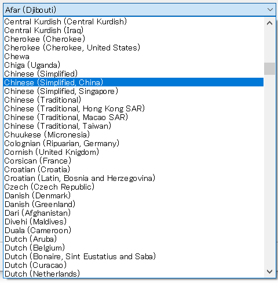Image resolution: width=278 pixels, height=283 pixels.
Task: Pick Central Kurdish (Iraq) from list
Action: 133,30
